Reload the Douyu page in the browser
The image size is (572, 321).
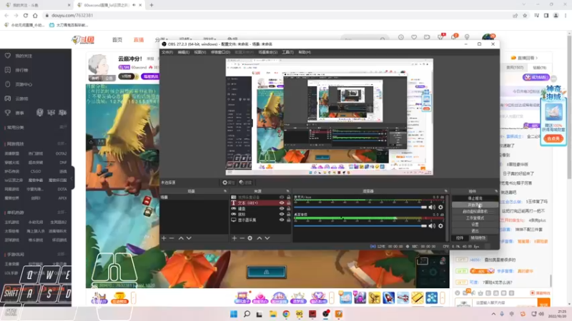(x=26, y=16)
